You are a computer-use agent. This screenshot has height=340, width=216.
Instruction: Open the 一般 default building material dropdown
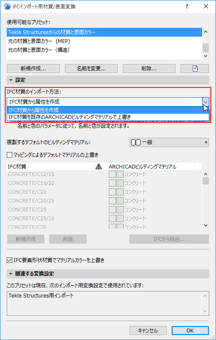click(169, 142)
